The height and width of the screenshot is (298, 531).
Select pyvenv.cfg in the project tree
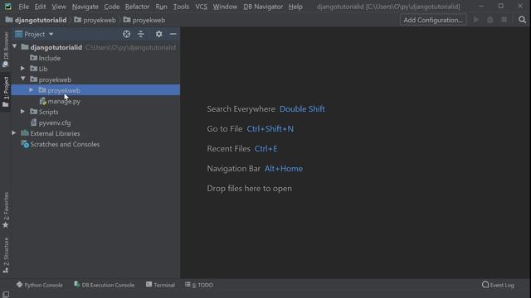96,123
